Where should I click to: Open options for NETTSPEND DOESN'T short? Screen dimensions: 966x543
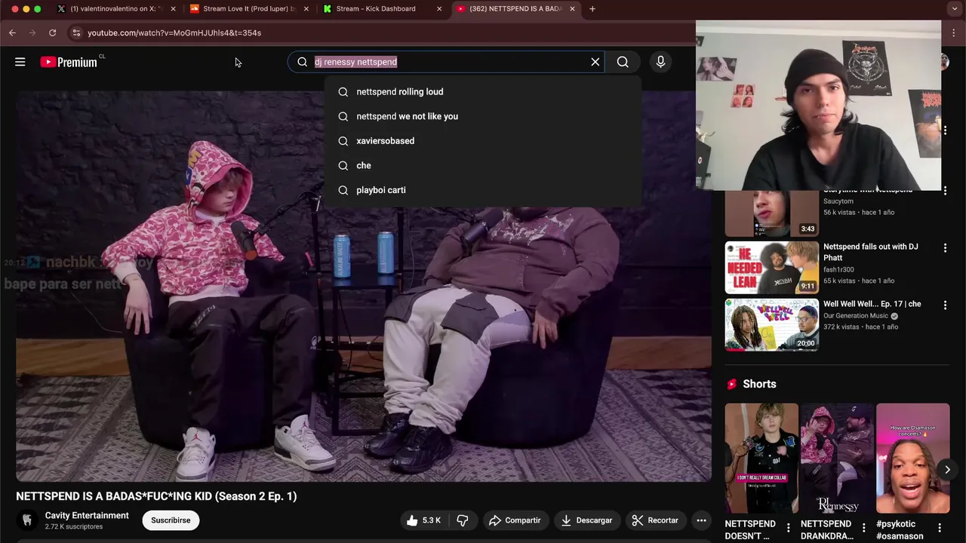coord(789,528)
